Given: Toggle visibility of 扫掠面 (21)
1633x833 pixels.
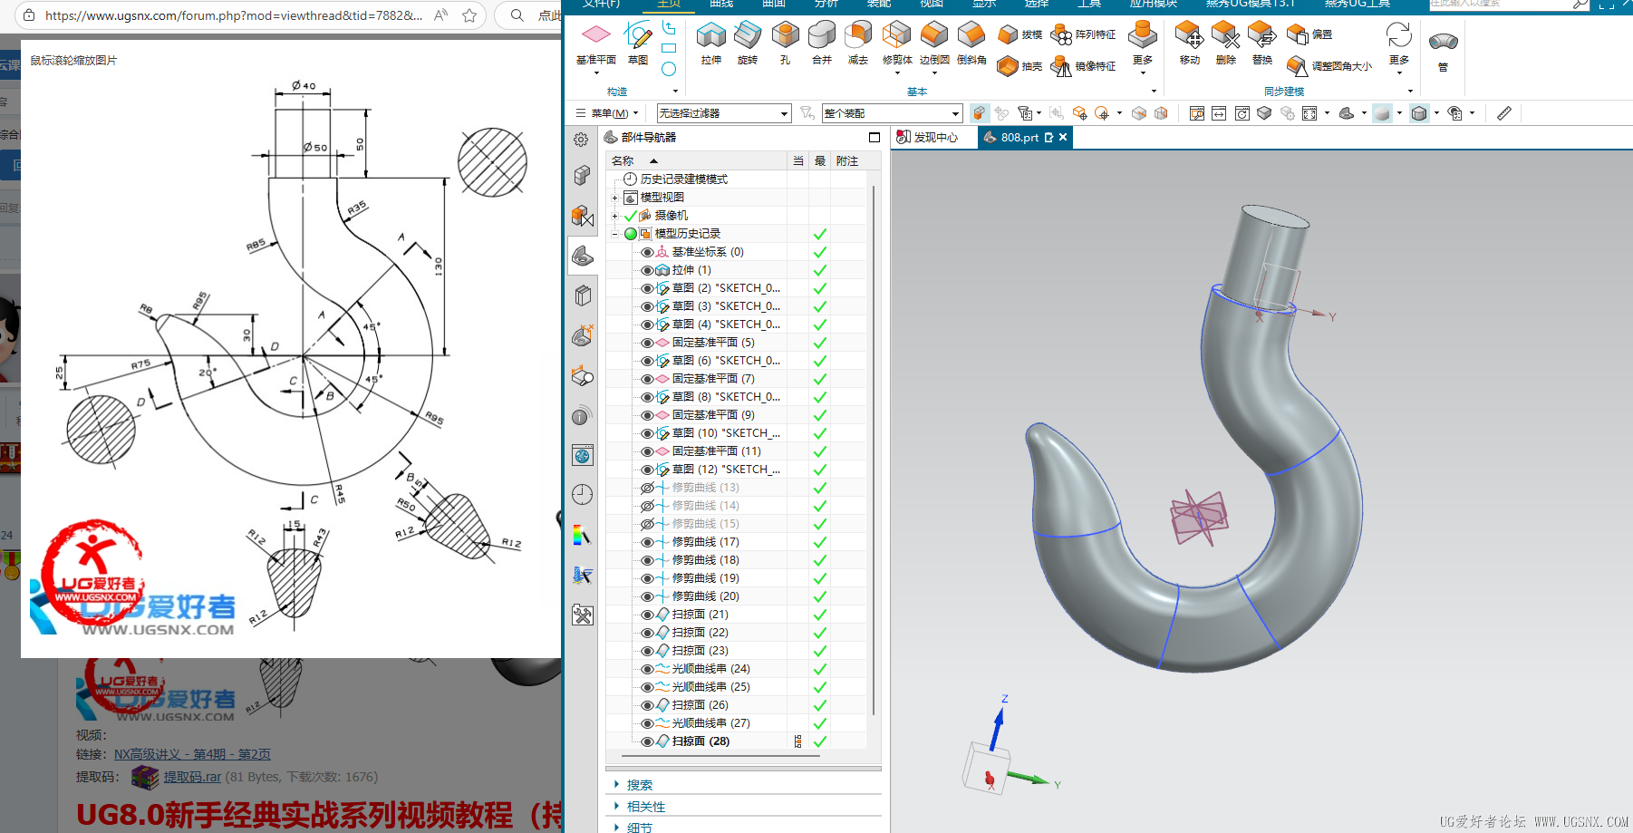Looking at the screenshot, I should tap(647, 615).
